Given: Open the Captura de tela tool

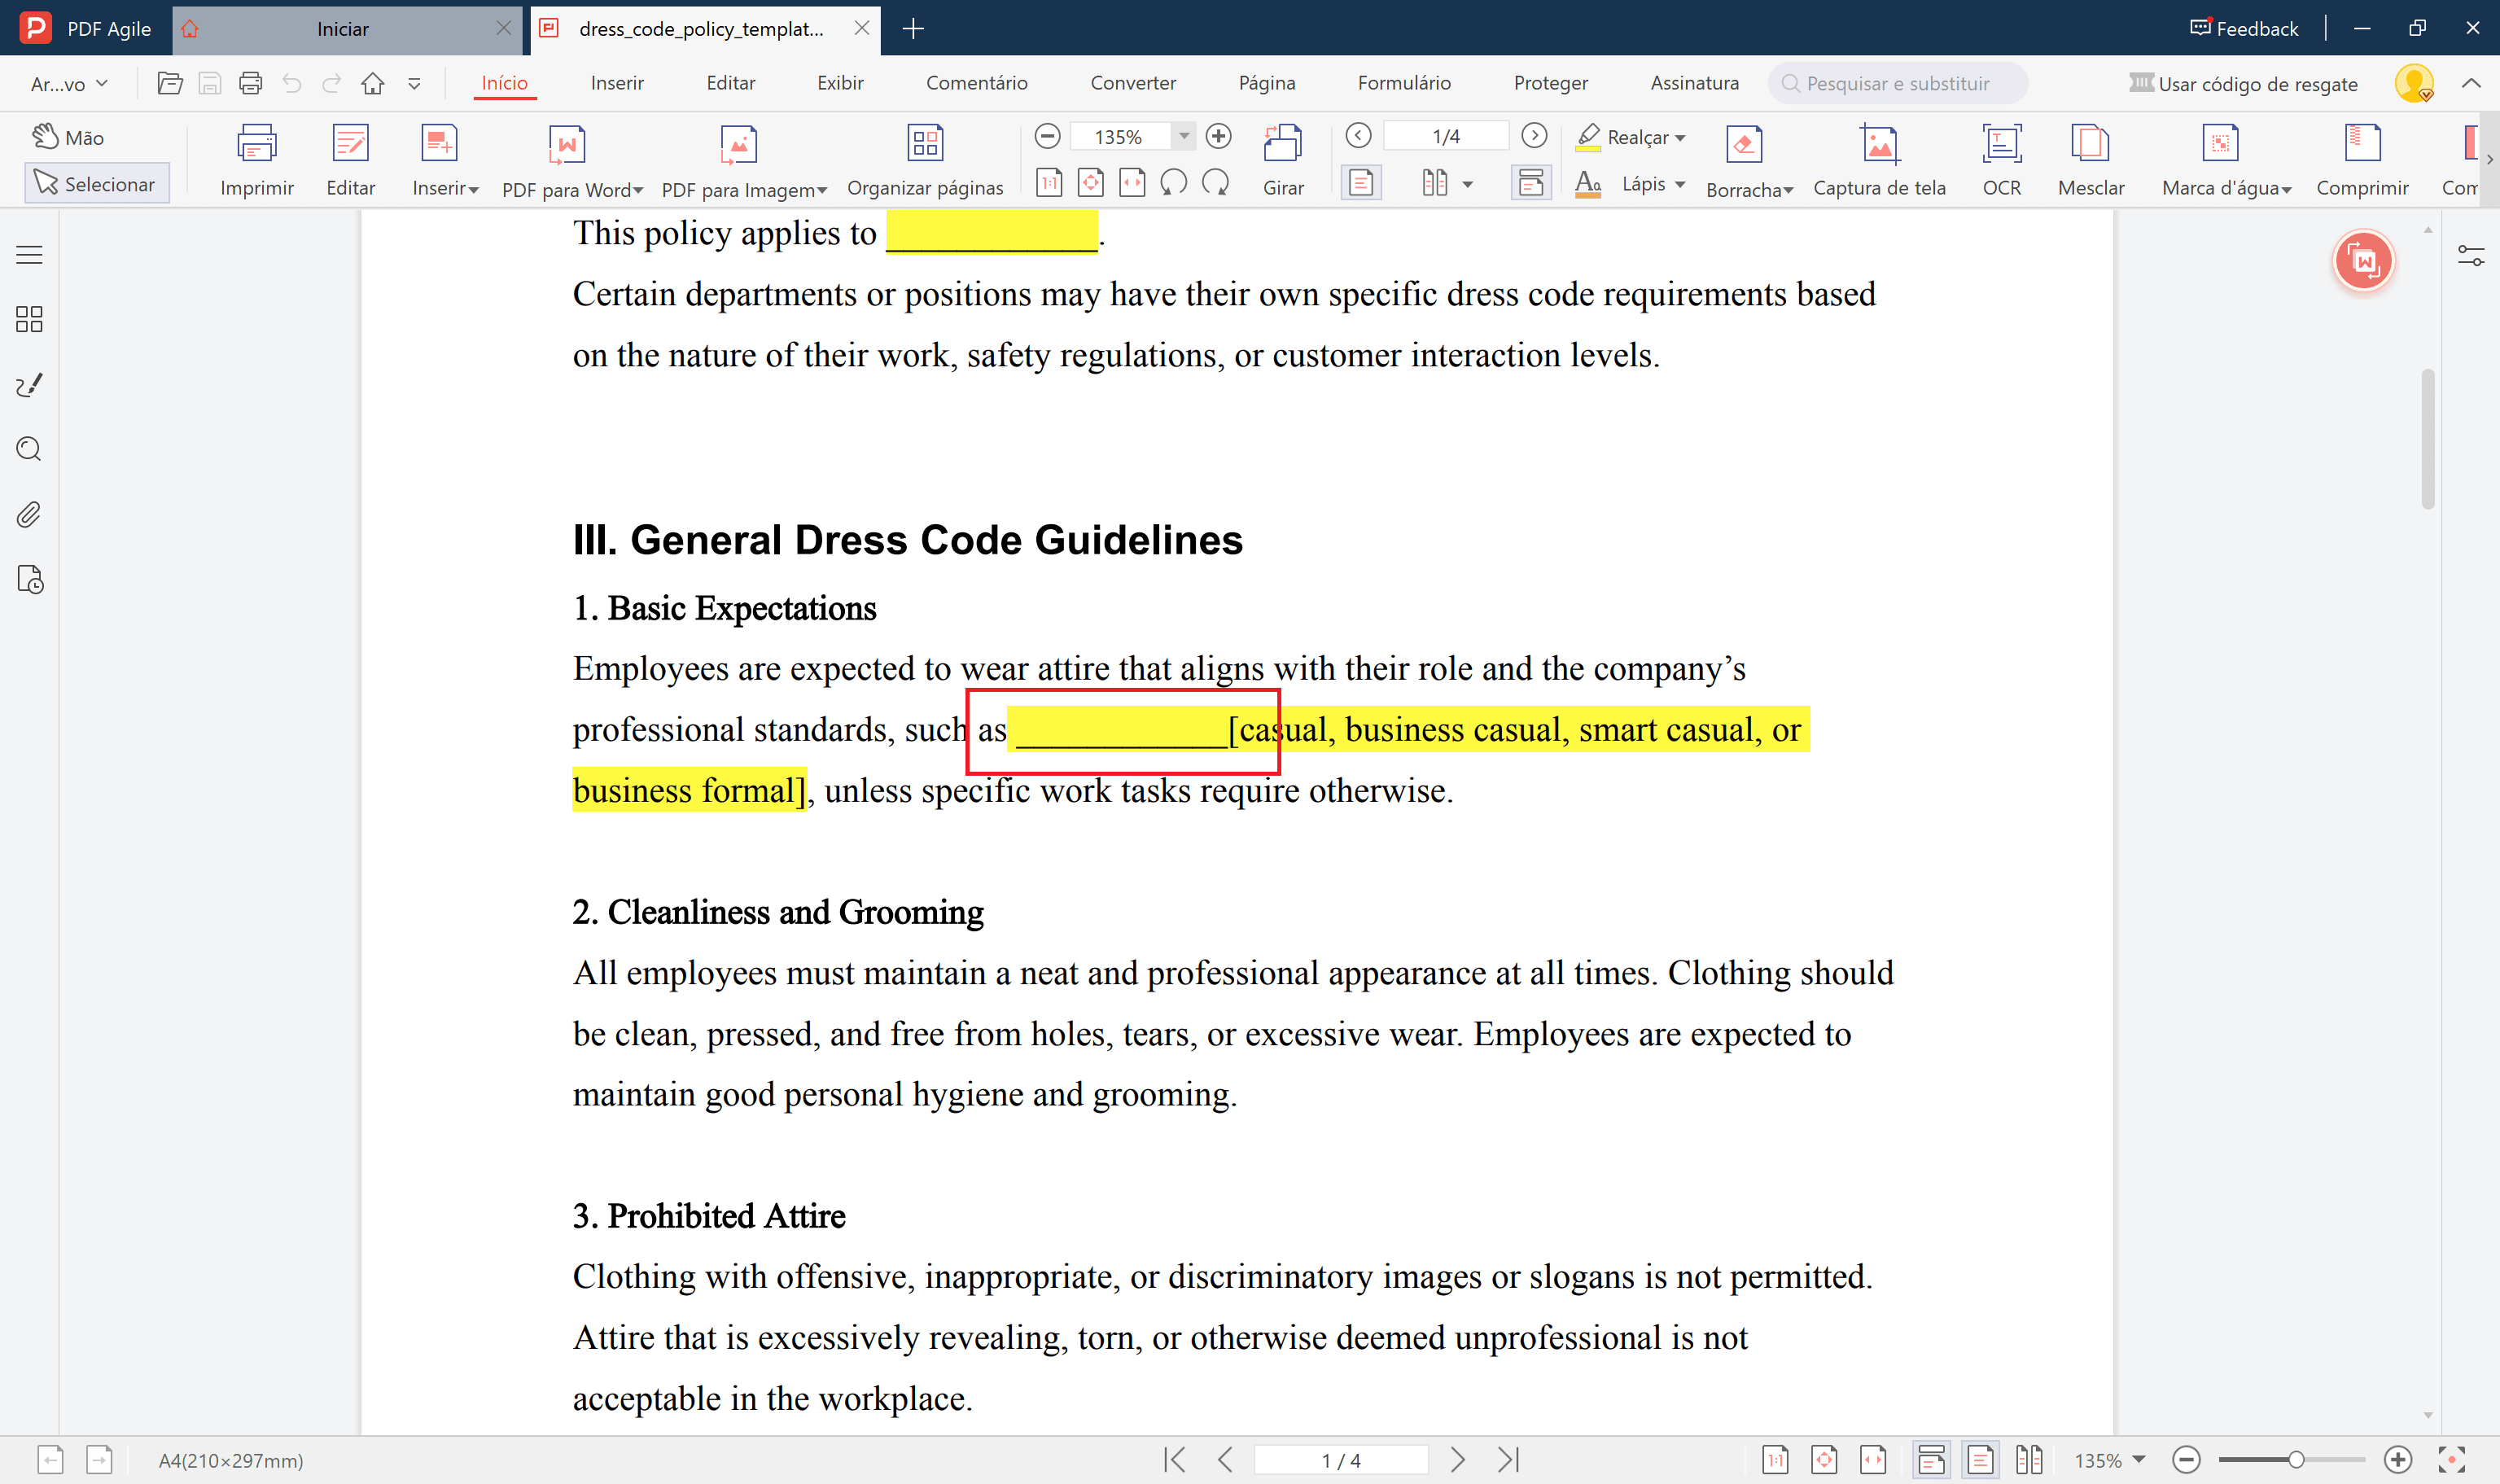Looking at the screenshot, I should [1879, 146].
